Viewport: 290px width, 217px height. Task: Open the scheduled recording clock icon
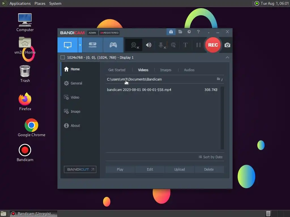pos(189,32)
